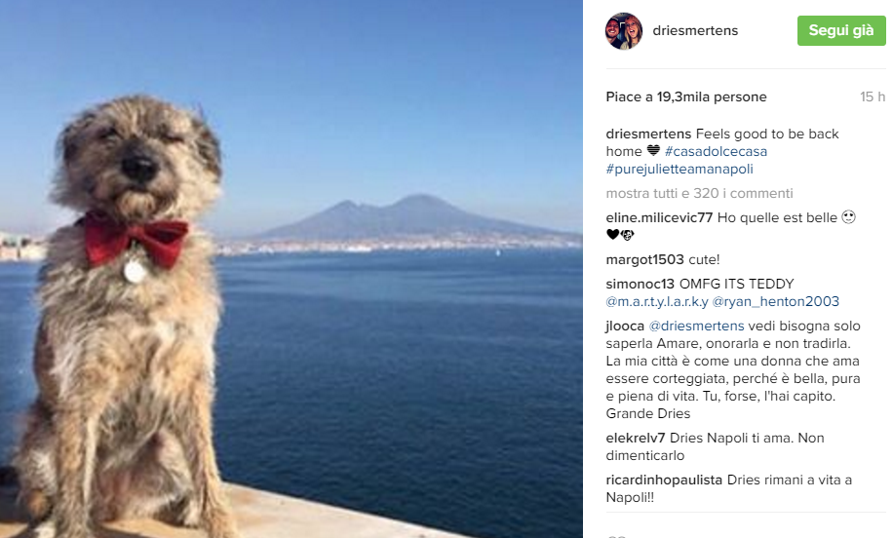Open margot1503 commenter profile
The height and width of the screenshot is (538, 893).
[x=644, y=259]
